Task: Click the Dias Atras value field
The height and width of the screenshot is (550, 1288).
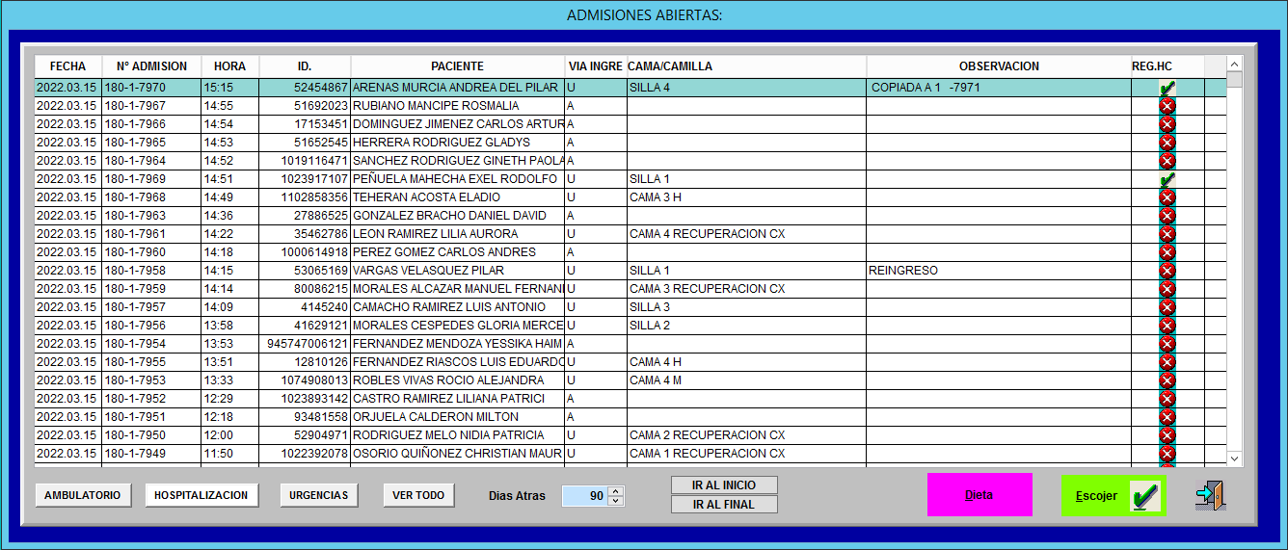Action: [x=584, y=496]
